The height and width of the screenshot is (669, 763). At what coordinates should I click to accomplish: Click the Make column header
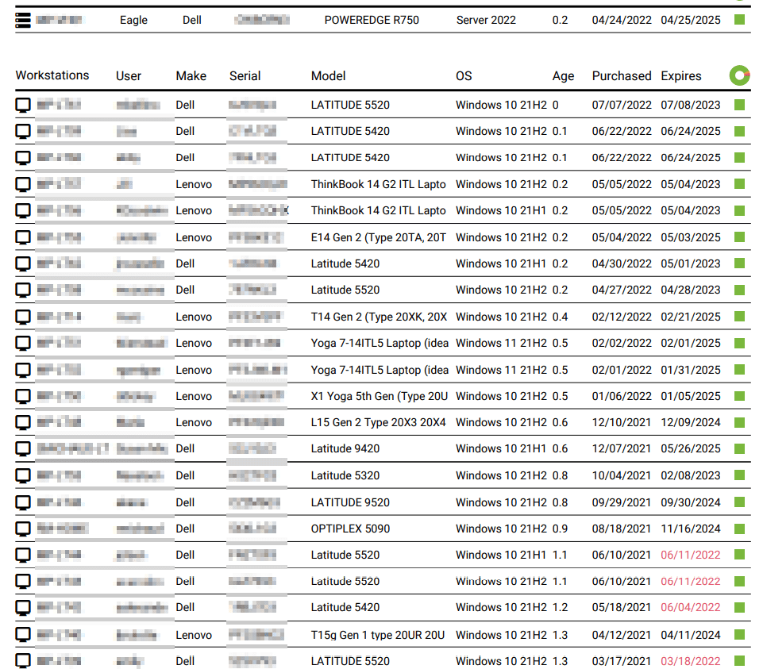pos(191,76)
